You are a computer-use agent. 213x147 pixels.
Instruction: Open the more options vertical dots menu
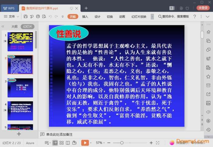[201, 16]
